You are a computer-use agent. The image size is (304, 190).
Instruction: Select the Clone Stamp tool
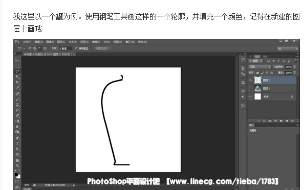[17, 104]
